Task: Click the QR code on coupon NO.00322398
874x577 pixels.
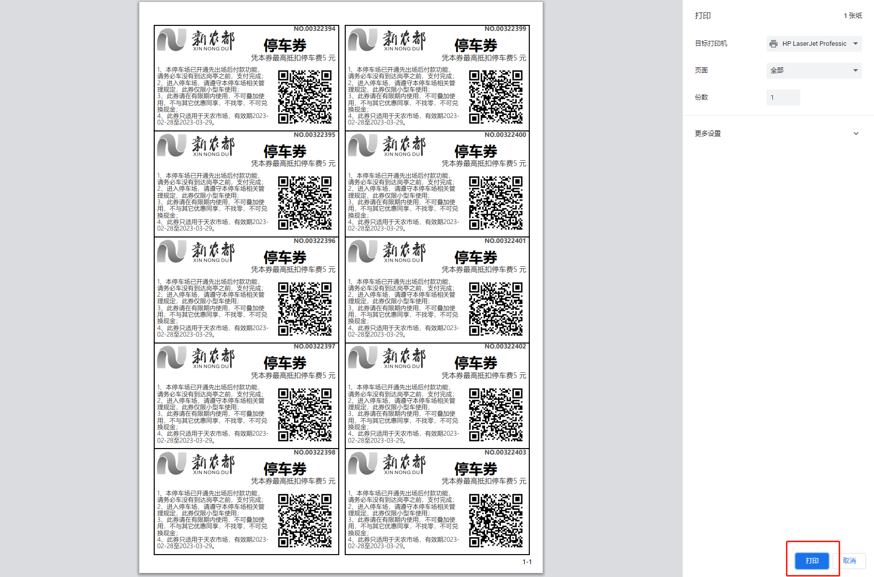Action: 305,521
